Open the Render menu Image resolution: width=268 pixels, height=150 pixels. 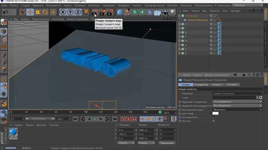click(124, 5)
